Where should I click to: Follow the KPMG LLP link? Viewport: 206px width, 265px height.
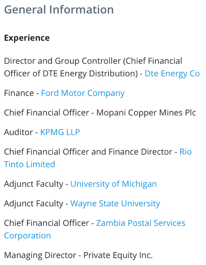coord(60,132)
